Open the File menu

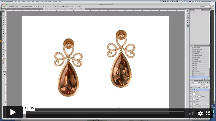[15, 1]
